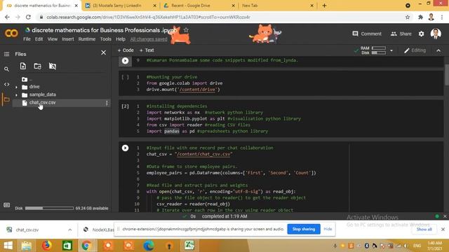Click the mount Drive icon in Files
The image size is (449, 252).
coord(53,66)
